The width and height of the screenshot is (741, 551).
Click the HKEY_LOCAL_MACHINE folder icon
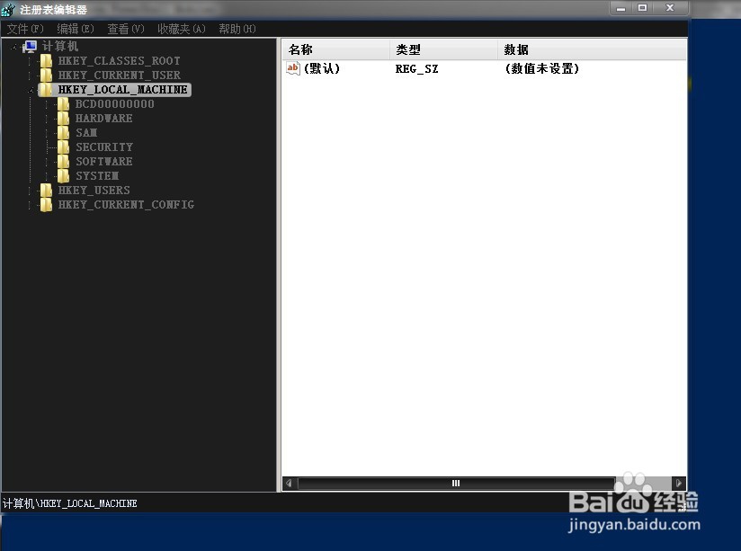tap(46, 89)
